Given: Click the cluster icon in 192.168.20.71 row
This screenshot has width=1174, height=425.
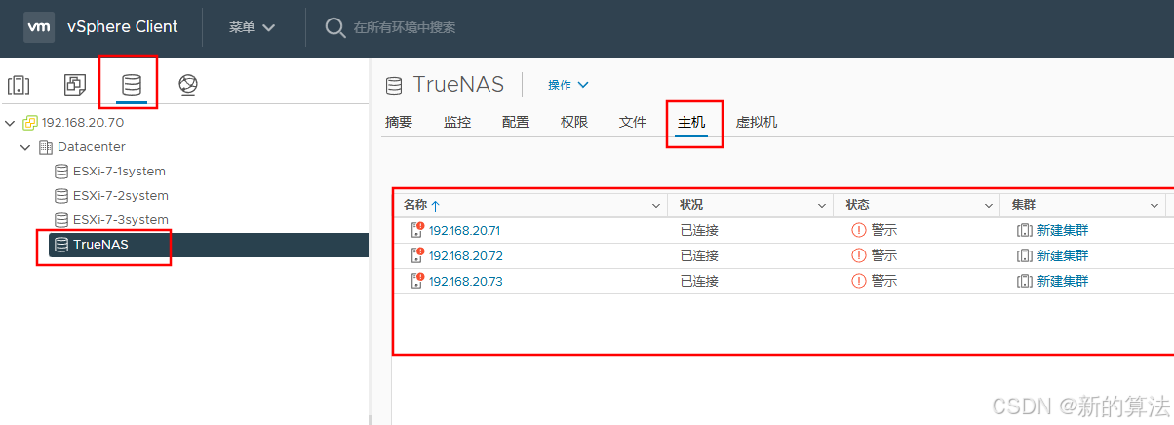Looking at the screenshot, I should (1025, 231).
